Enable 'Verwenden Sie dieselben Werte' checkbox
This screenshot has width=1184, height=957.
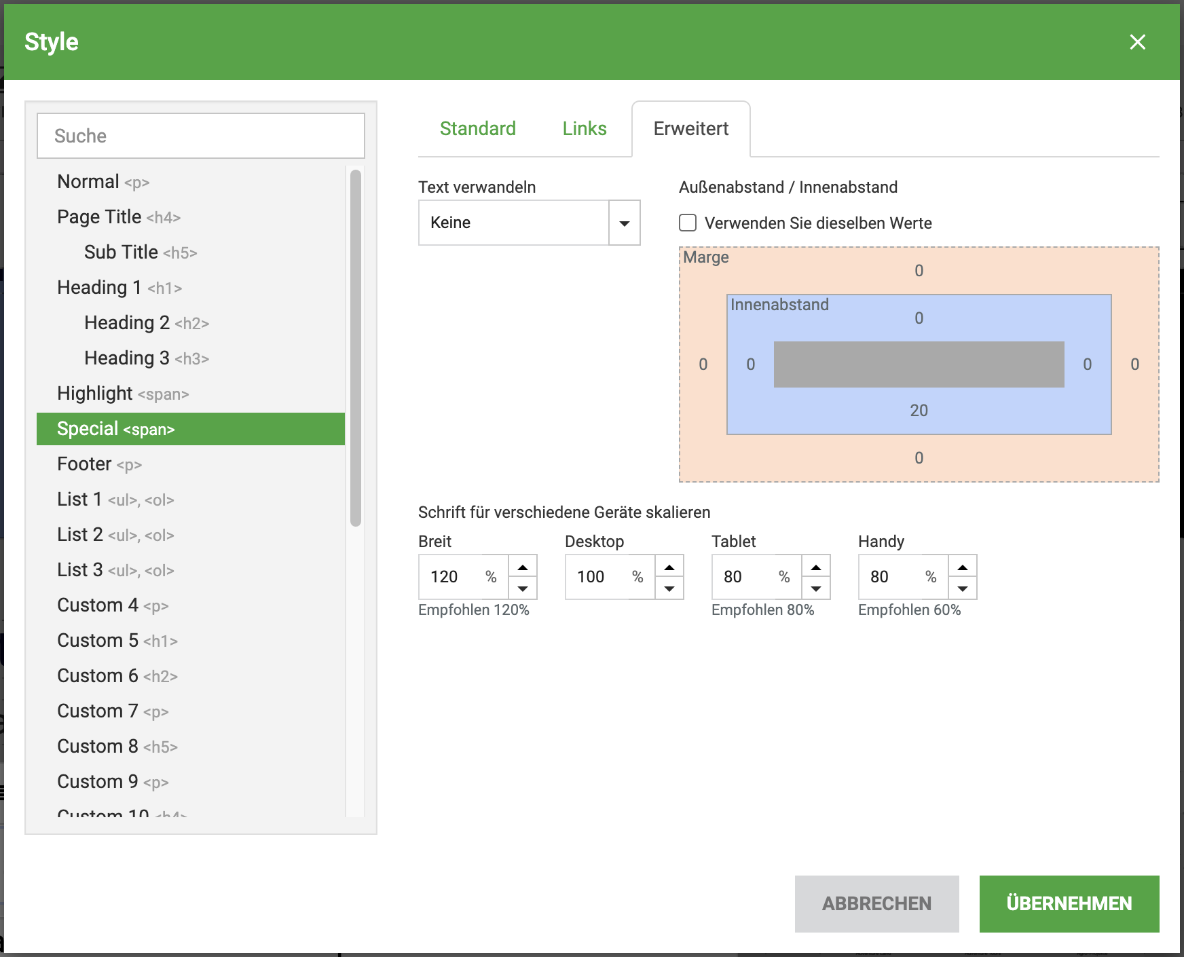(688, 223)
